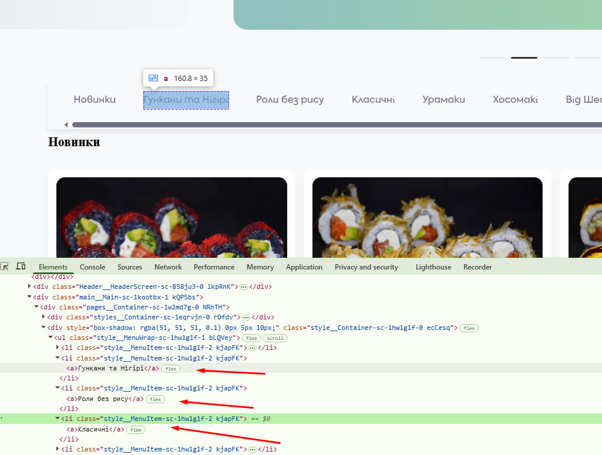Open the Sources tab
Screen dimensions: 602x455
tap(130, 267)
